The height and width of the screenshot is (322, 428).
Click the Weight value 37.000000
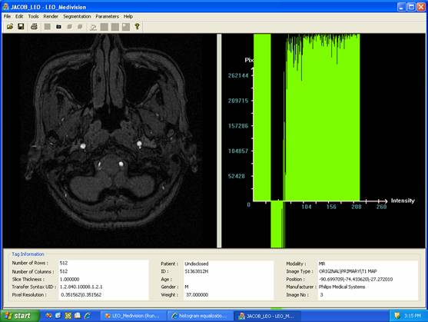[197, 294]
